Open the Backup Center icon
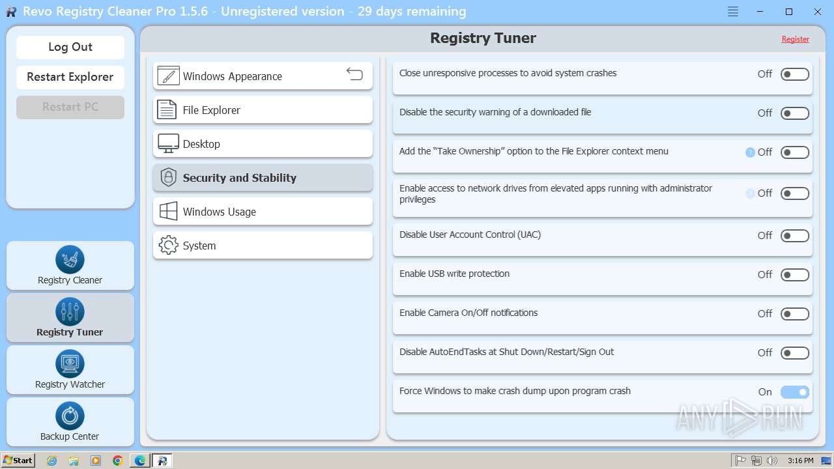This screenshot has height=469, width=834. tap(70, 416)
